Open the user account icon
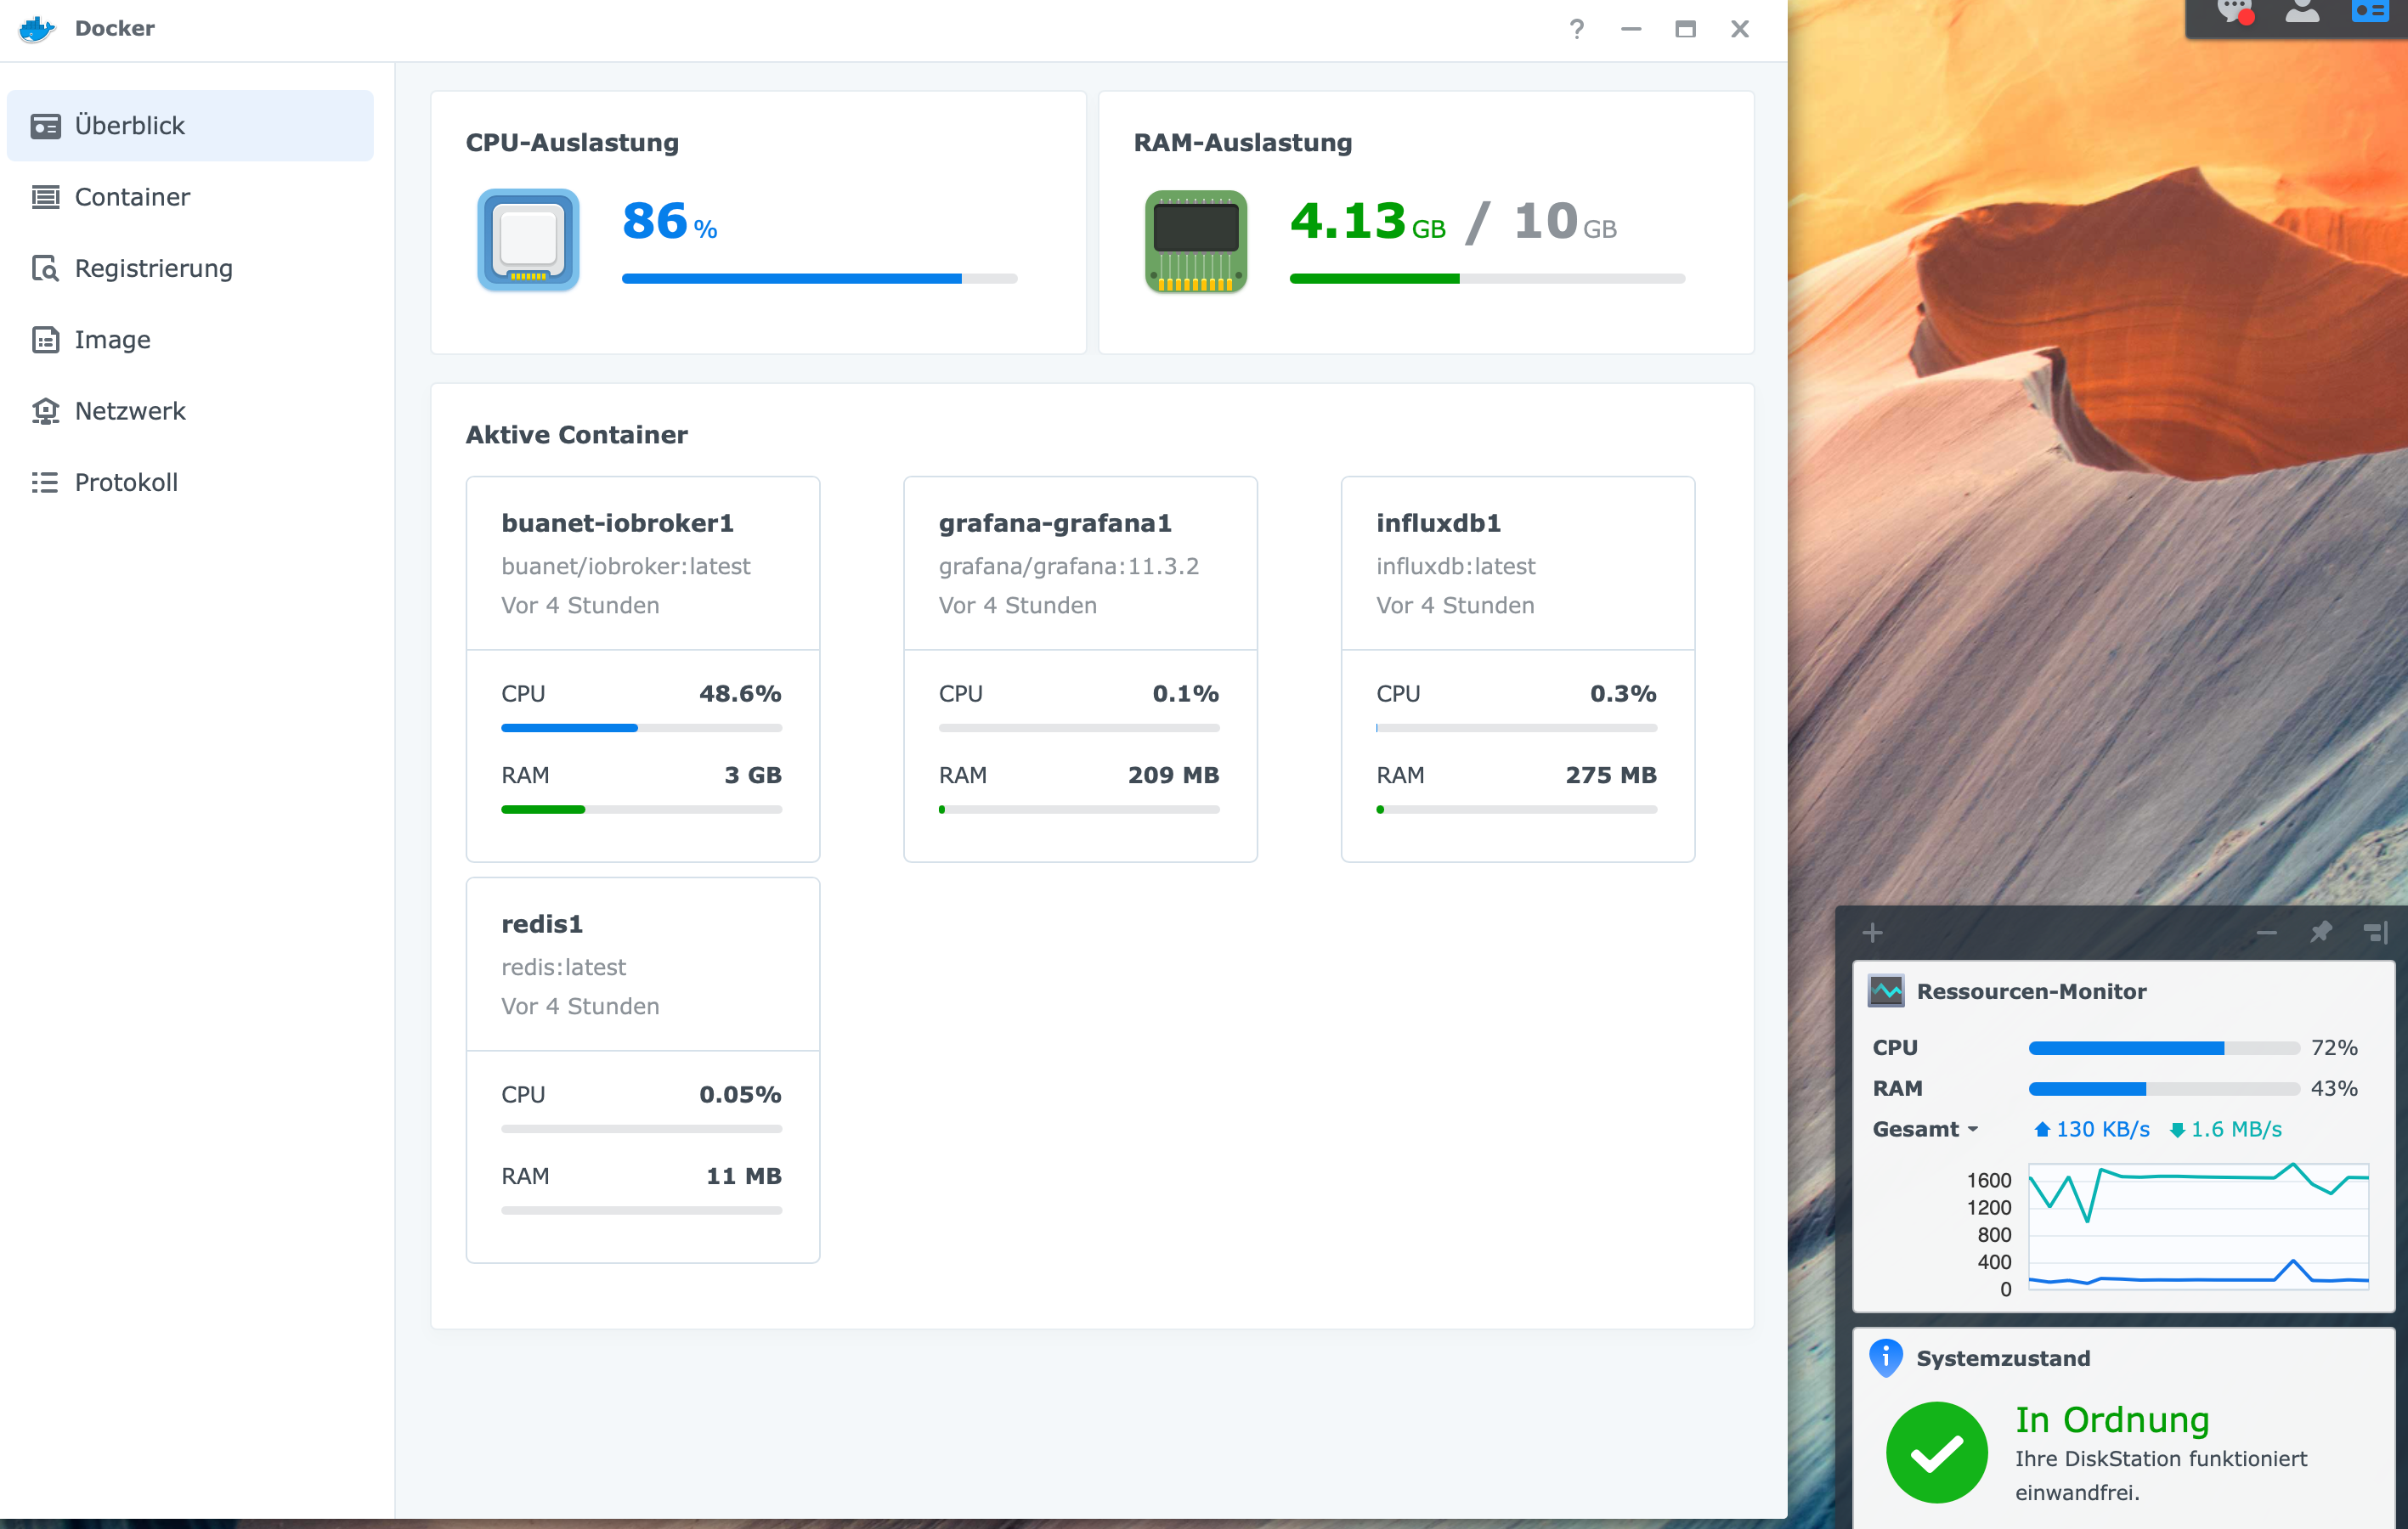Image resolution: width=2408 pixels, height=1529 pixels. [x=2302, y=12]
